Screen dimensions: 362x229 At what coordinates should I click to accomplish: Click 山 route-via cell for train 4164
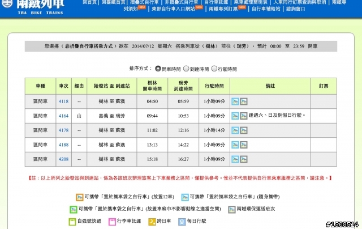tap(79, 116)
